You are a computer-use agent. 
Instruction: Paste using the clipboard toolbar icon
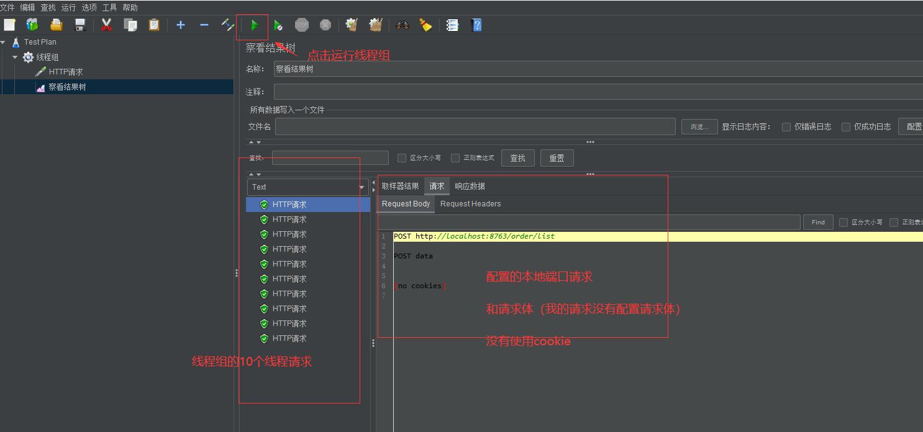(x=154, y=25)
